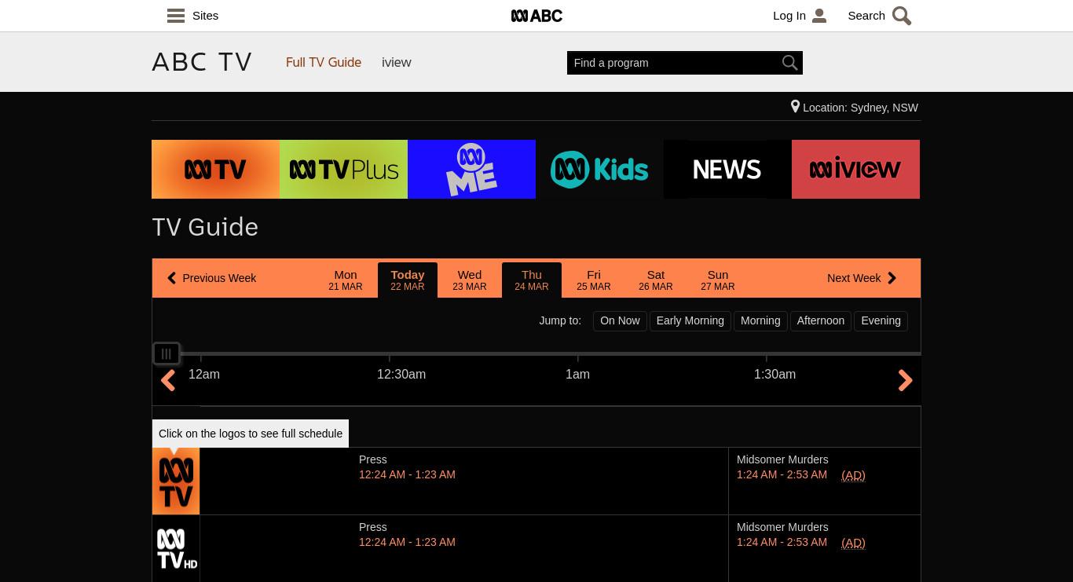Select the Fri 25 MAR tab

click(594, 280)
